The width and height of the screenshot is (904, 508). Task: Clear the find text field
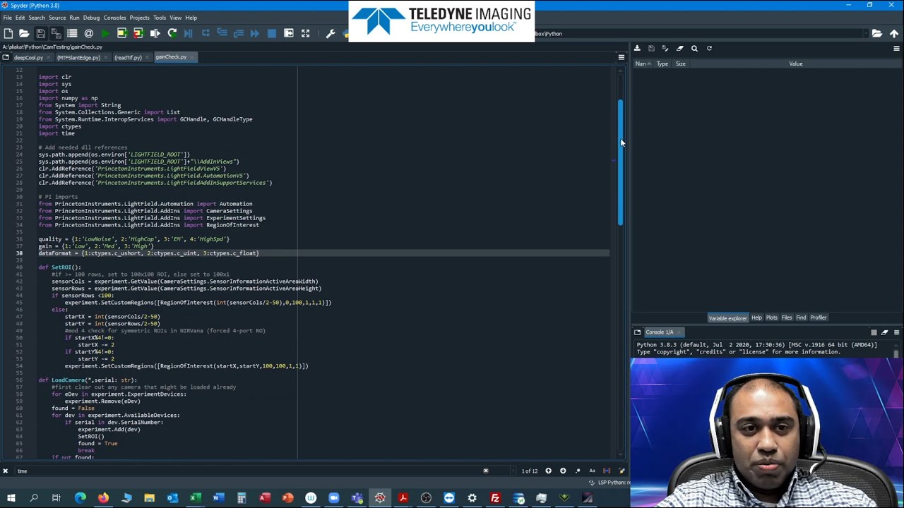pyautogui.click(x=485, y=471)
